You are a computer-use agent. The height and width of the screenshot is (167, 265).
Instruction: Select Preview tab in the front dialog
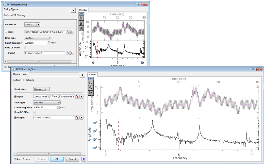92,75
